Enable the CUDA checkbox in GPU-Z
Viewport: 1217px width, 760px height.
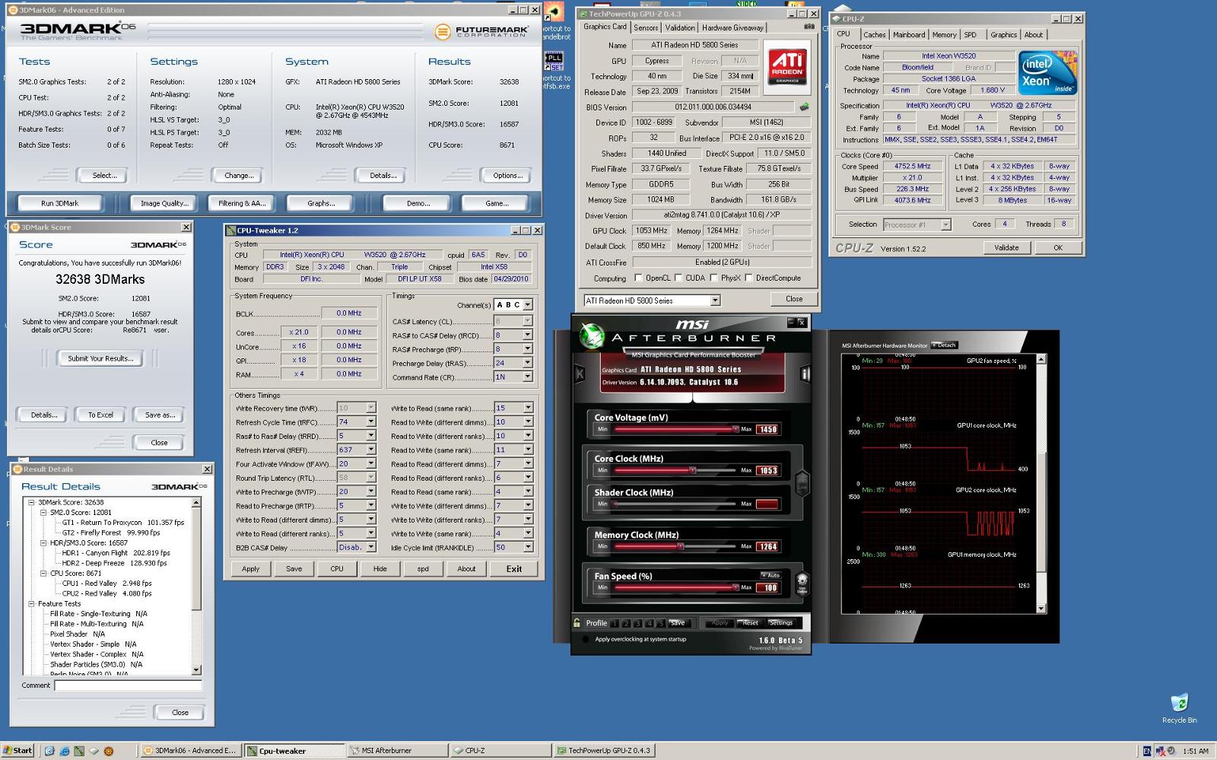[x=678, y=278]
